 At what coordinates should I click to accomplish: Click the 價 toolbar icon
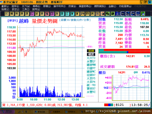pyautogui.click(x=22, y=14)
